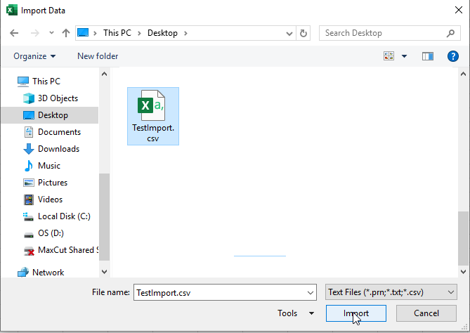Click the Back navigation arrow
The height and width of the screenshot is (333, 470).
coord(14,33)
